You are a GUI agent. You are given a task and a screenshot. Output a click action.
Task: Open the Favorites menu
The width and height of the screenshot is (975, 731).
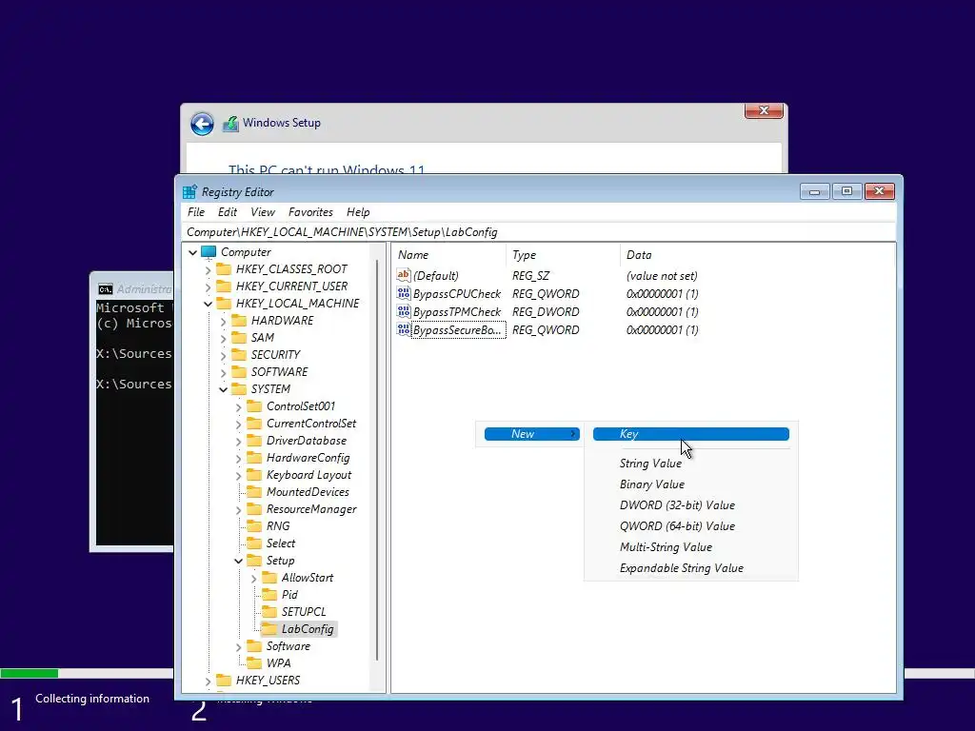click(x=310, y=212)
